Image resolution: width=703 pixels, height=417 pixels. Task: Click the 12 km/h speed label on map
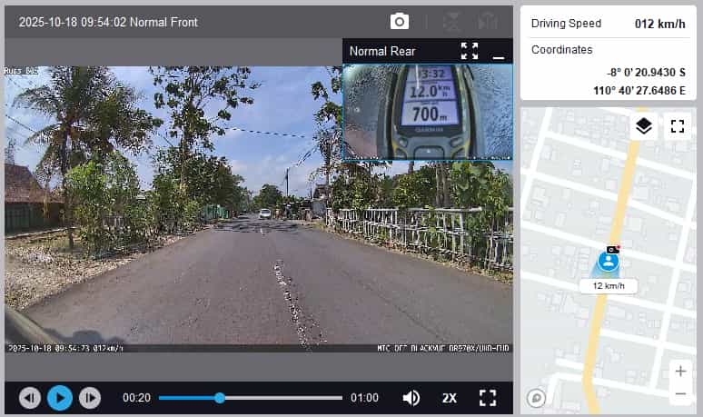pyautogui.click(x=608, y=285)
